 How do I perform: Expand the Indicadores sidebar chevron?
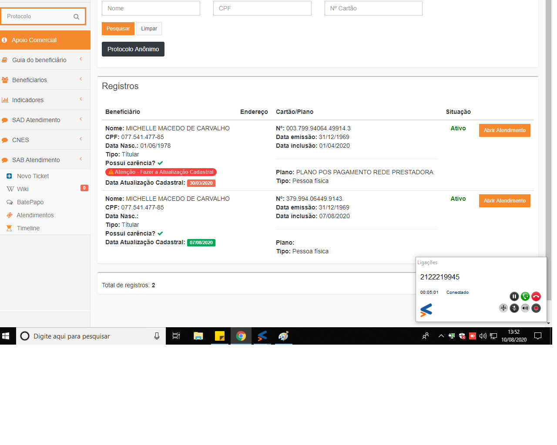tap(81, 99)
